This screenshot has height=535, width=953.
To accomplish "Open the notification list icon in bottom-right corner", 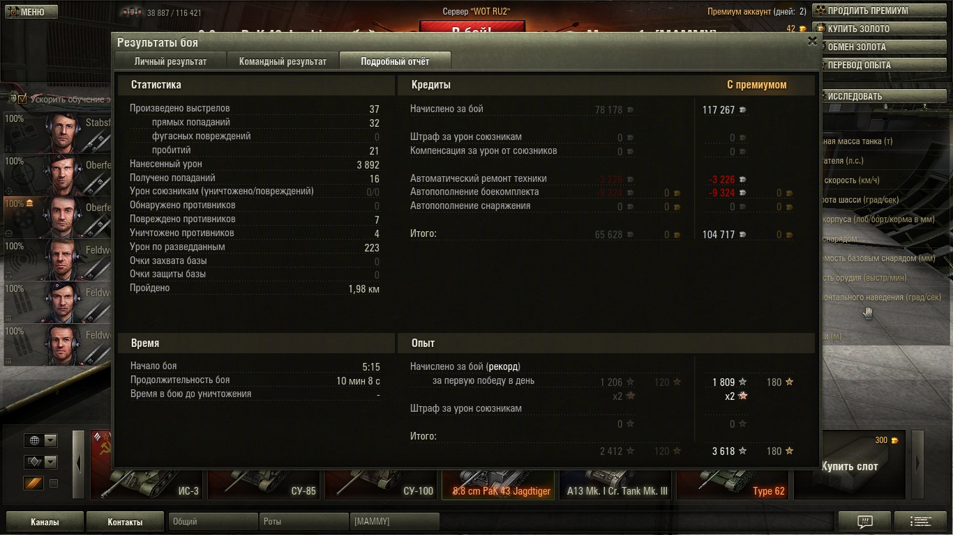I will (921, 521).
